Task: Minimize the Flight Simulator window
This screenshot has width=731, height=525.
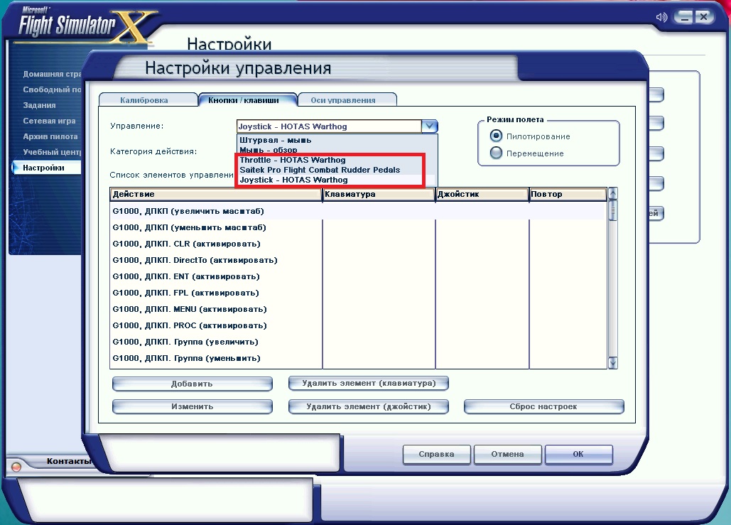Action: click(684, 18)
